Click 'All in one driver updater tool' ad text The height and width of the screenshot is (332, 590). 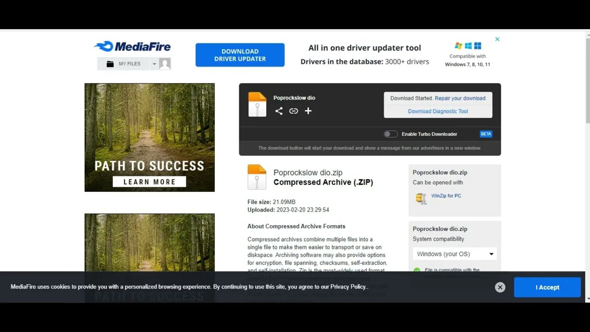pos(365,48)
